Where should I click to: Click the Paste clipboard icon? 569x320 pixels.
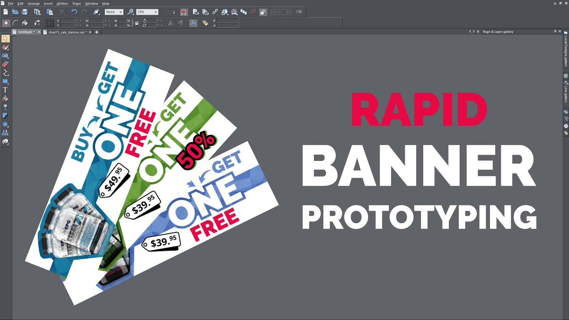[x=50, y=12]
